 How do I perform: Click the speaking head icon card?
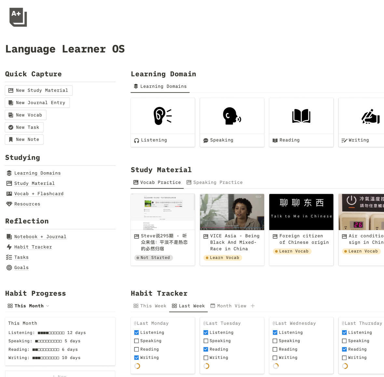point(232,116)
